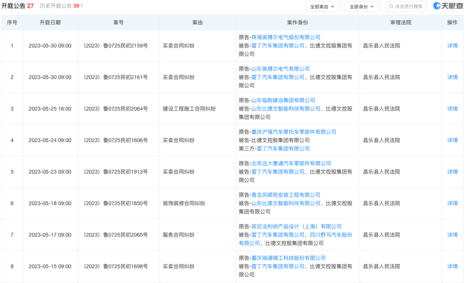Image resolution: width=465 pixels, height=283 pixels.
Task: Open plaintiff 重庆沪强汽车摩托车零部件有限公司 link
Action: tap(294, 132)
